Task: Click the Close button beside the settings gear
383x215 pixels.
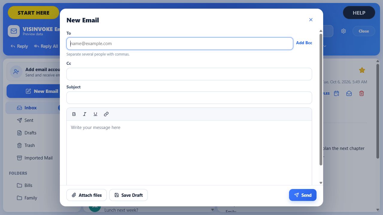Action: click(364, 31)
